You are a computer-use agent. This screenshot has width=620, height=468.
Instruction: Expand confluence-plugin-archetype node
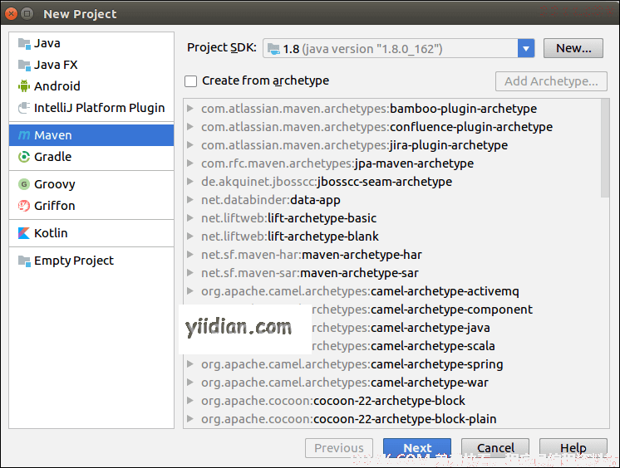click(190, 126)
